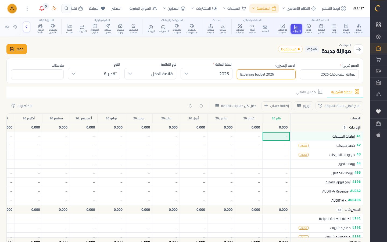Open Exchange Rates (أسعار الصرف) ribbon icon
Image resolution: width=387 pixels, height=242 pixels.
[x=252, y=29]
